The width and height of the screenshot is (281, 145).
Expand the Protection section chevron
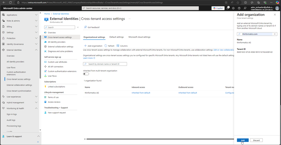pos(36,38)
